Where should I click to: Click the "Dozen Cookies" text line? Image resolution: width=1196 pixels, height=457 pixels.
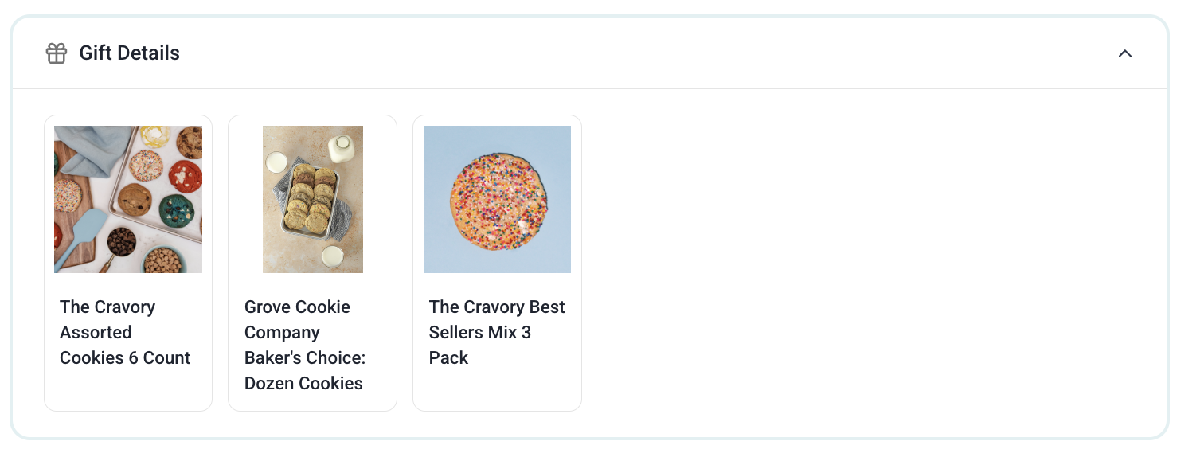pos(303,383)
